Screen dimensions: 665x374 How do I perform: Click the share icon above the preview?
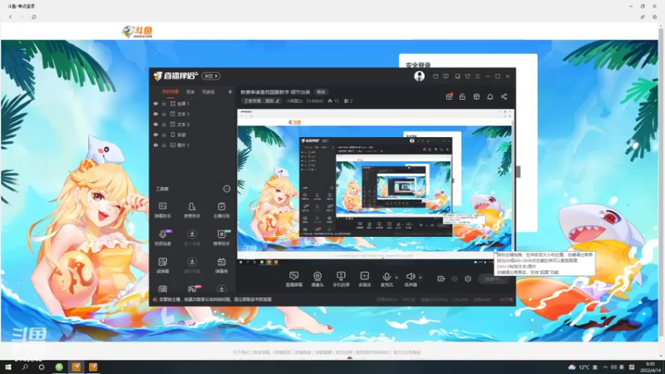(x=504, y=96)
